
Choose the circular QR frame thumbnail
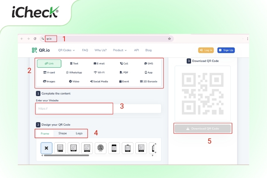pos(100,148)
